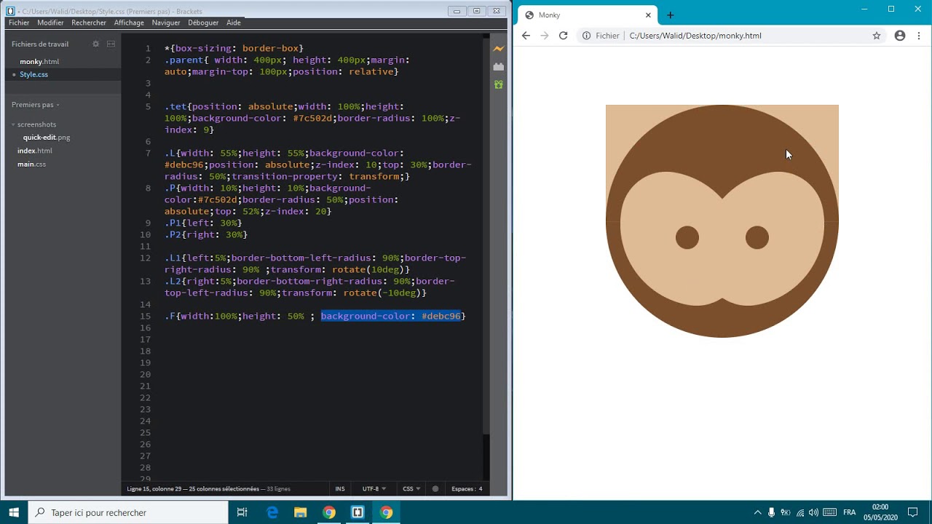Image resolution: width=932 pixels, height=524 pixels.
Task: View site information icon beside Fichier
Action: pos(586,36)
